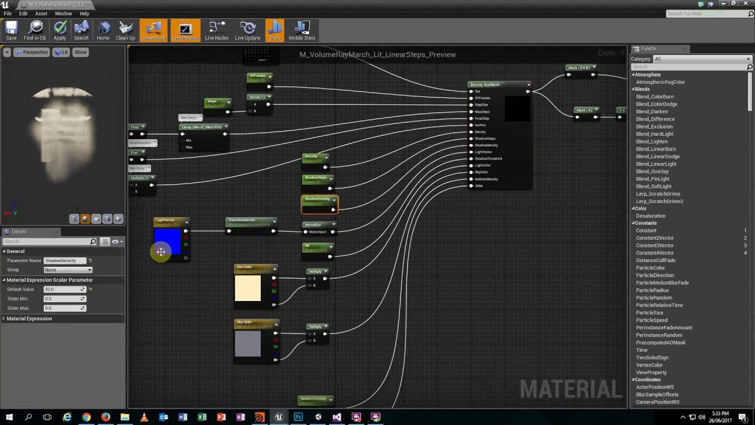
Task: Set preview mesh to sphere shape
Action: [x=86, y=219]
